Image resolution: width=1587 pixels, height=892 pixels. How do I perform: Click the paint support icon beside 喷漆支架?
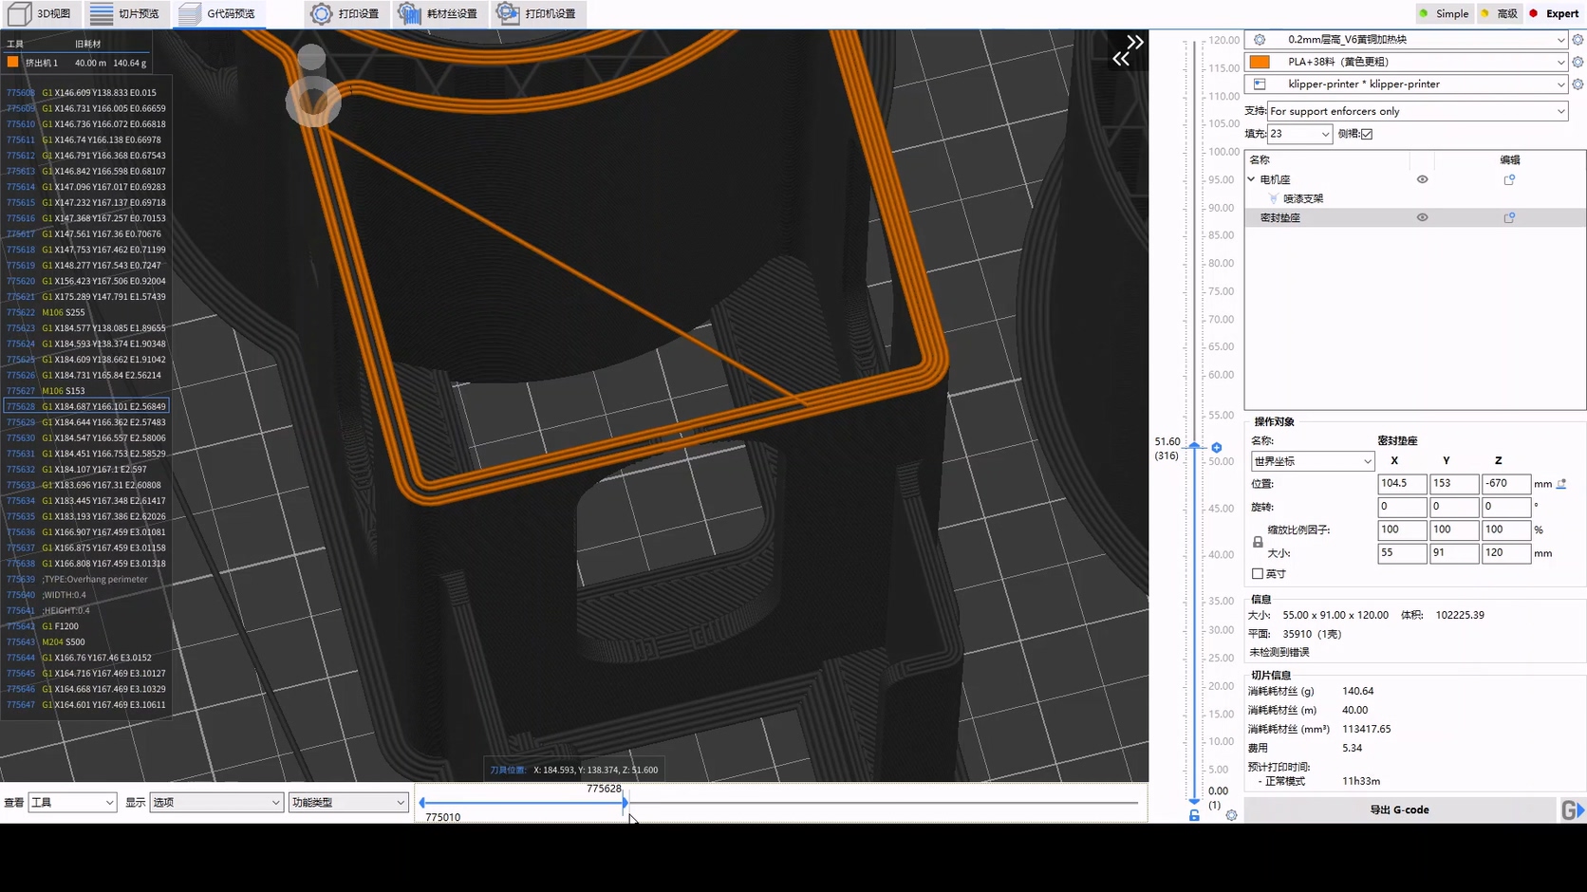(1273, 198)
